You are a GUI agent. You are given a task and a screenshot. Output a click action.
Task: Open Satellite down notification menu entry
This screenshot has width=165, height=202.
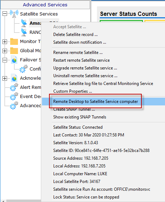[80, 42]
